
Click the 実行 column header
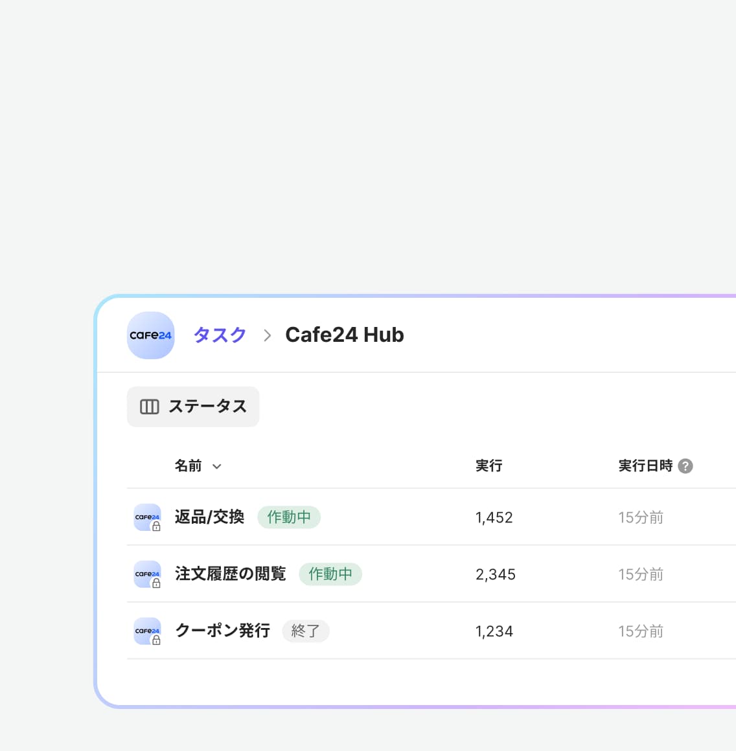489,466
